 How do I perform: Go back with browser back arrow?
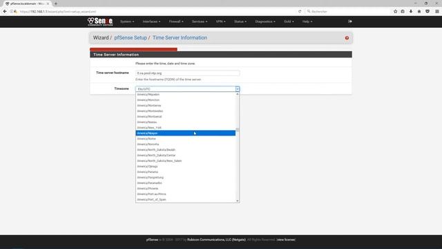click(5, 11)
